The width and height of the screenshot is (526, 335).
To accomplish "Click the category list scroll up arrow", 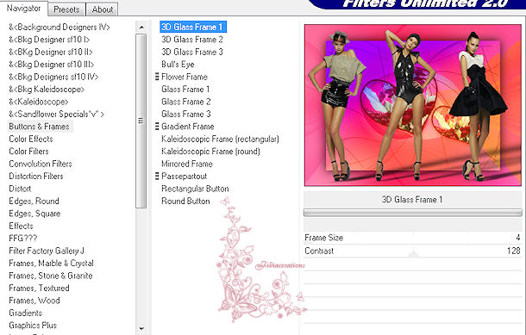I will (141, 27).
